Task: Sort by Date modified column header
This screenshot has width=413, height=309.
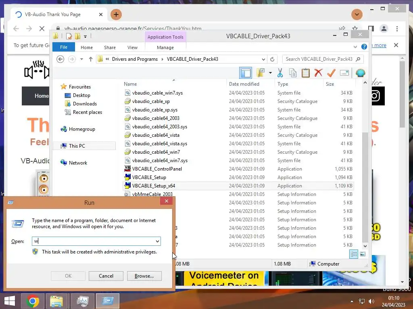Action: point(244,84)
